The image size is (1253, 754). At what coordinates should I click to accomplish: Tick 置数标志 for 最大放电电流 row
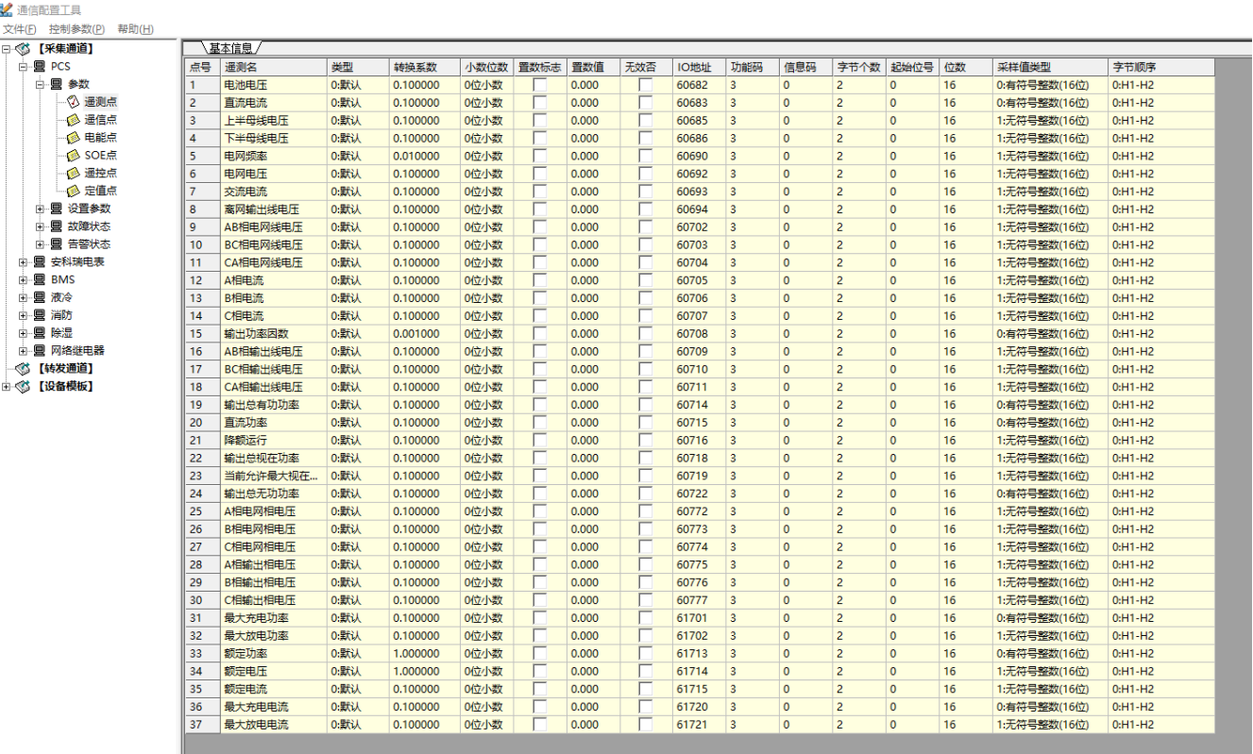click(x=540, y=725)
